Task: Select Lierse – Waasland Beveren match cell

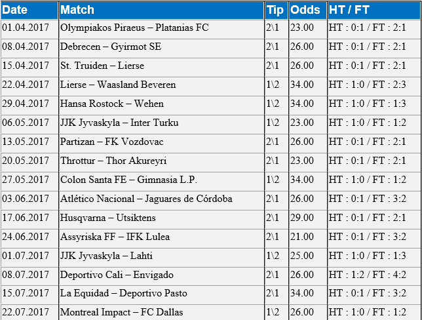Action: click(161, 86)
